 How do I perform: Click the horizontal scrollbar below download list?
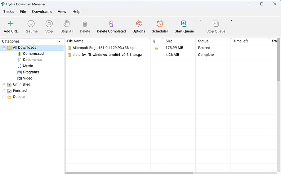click(x=129, y=173)
